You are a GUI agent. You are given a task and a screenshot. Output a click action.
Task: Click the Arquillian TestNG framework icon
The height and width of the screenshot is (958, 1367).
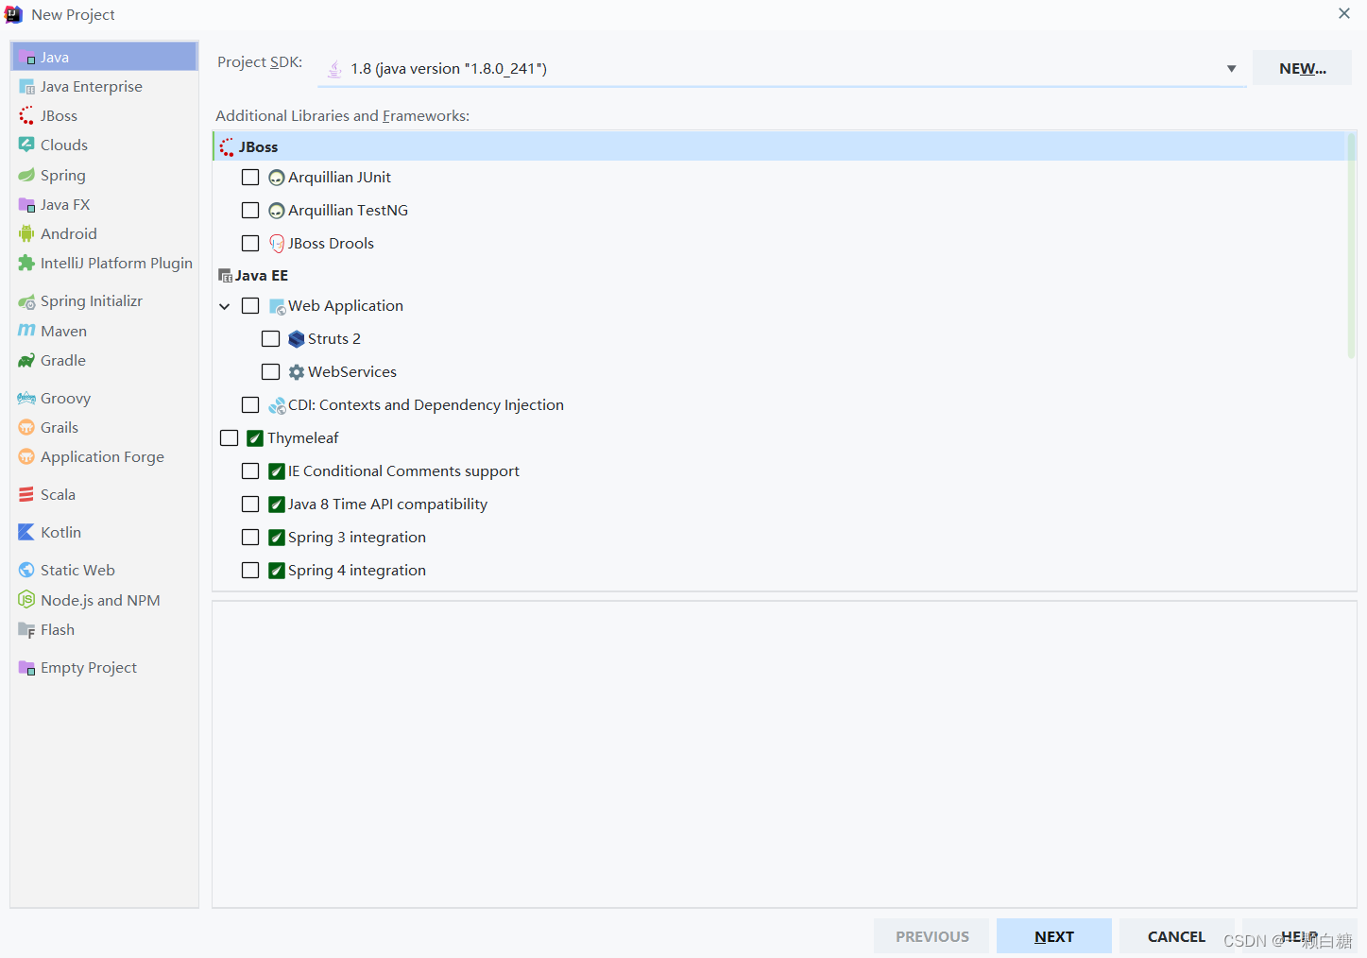(277, 211)
